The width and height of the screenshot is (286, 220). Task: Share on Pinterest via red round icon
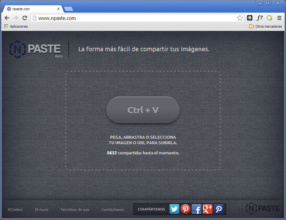point(185,209)
